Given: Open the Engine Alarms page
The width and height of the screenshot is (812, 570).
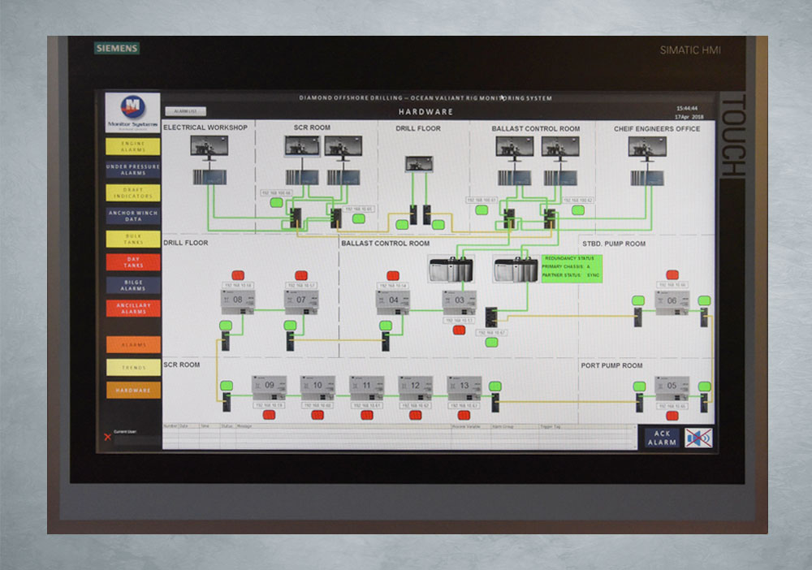Looking at the screenshot, I should coord(132,147).
